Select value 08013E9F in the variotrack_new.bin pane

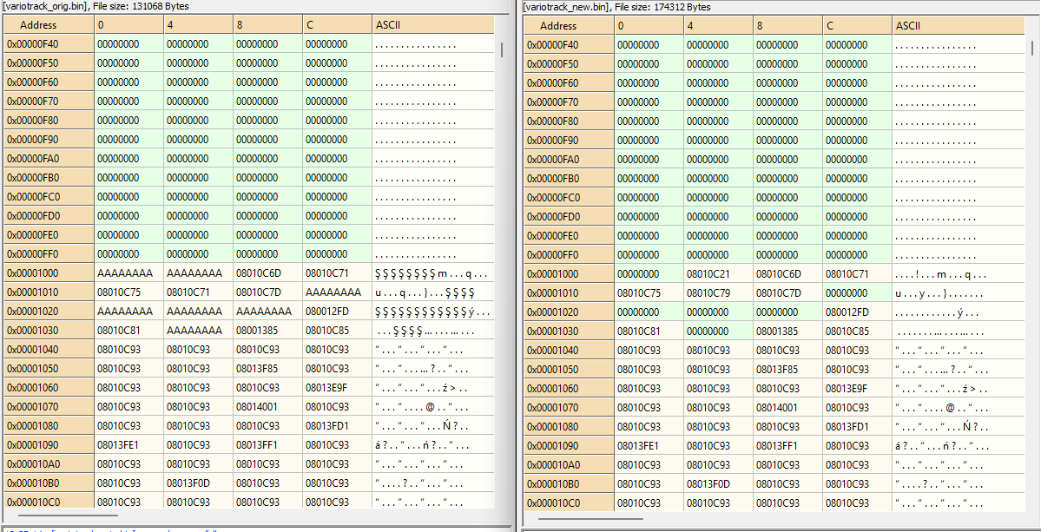pyautogui.click(x=847, y=388)
